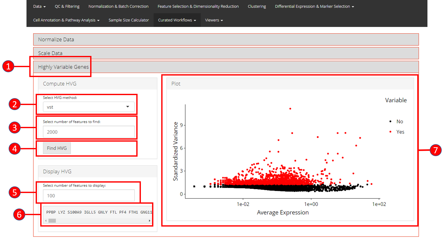The image size is (444, 238).
Task: Click the left arrow of gene list scrollbar
Action: pos(46,221)
